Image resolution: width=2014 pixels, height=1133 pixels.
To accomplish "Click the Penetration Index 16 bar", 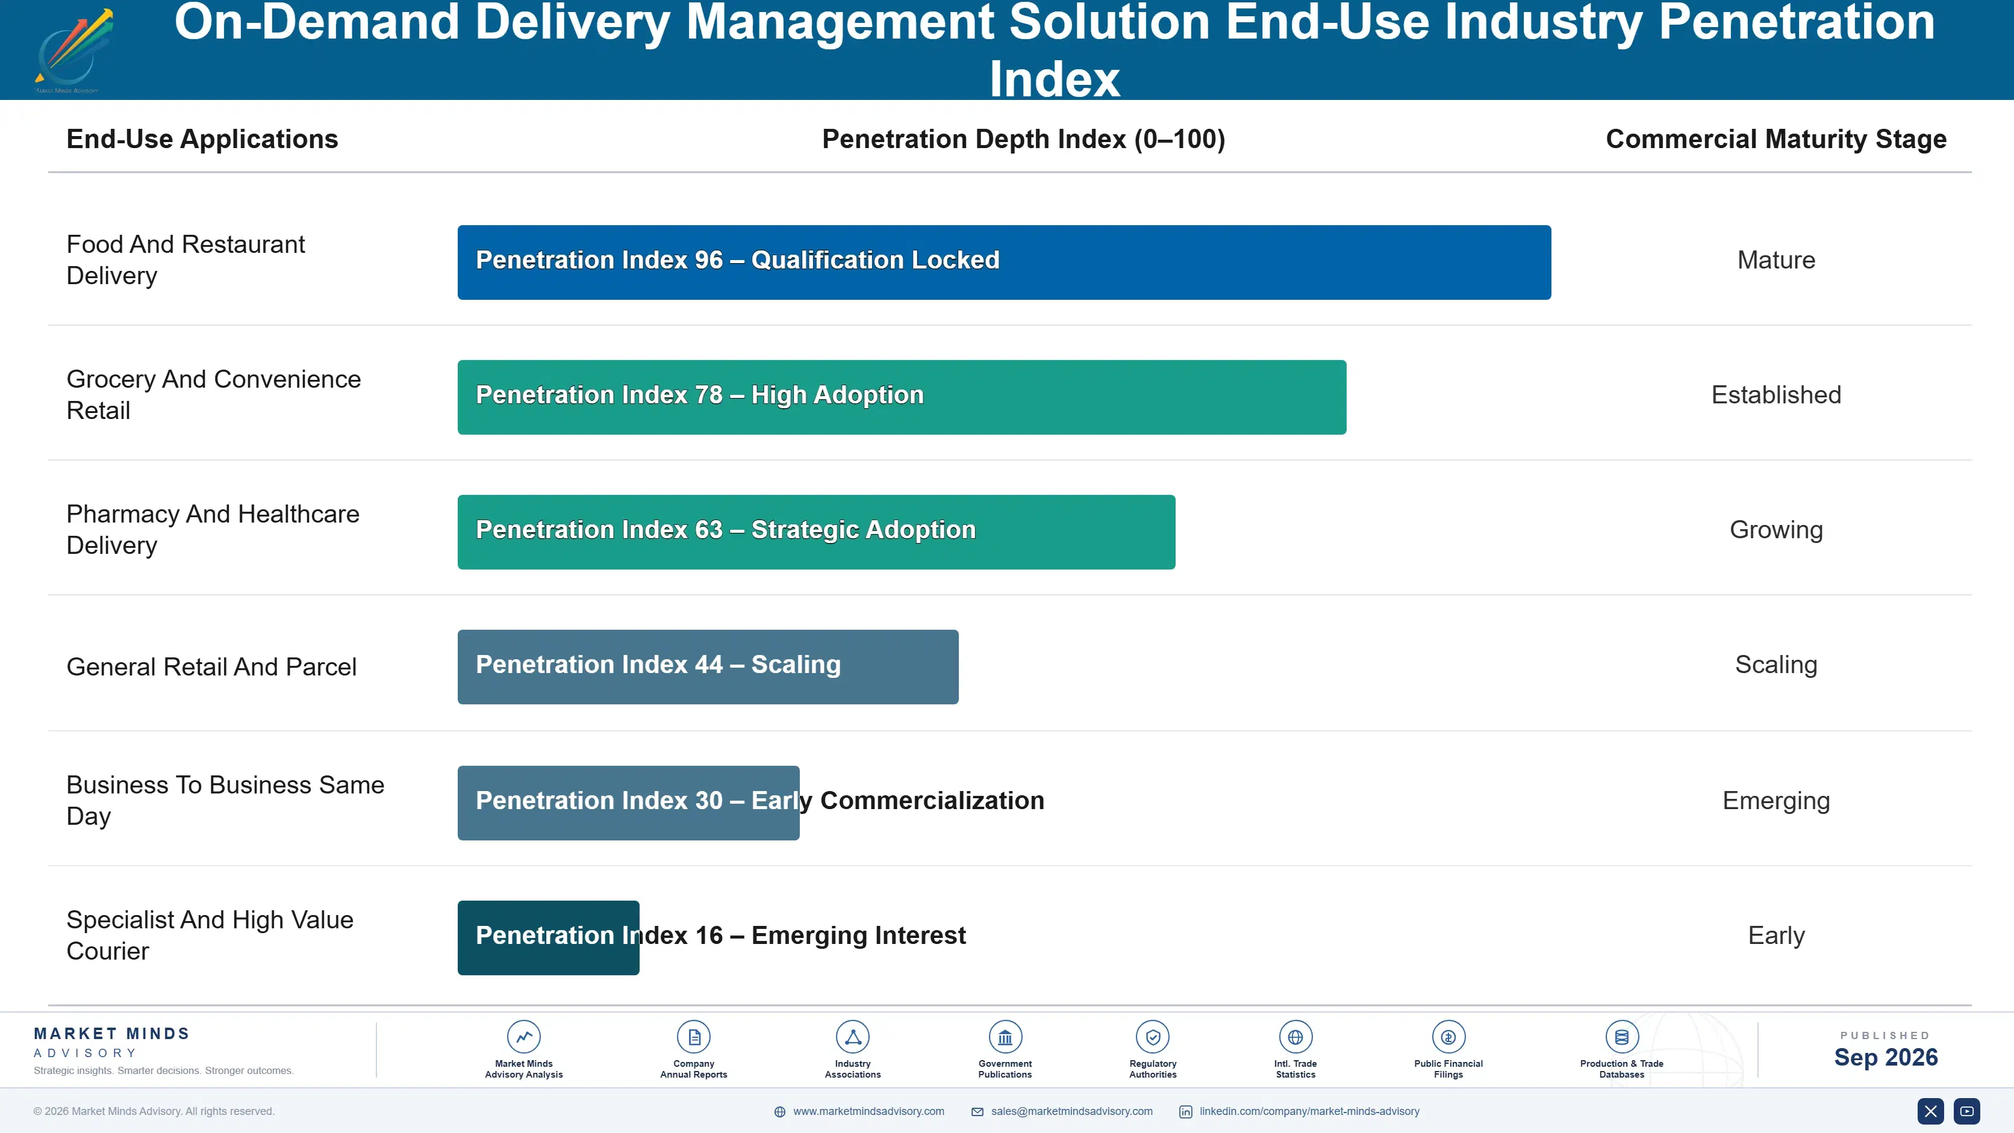I will [548, 938].
